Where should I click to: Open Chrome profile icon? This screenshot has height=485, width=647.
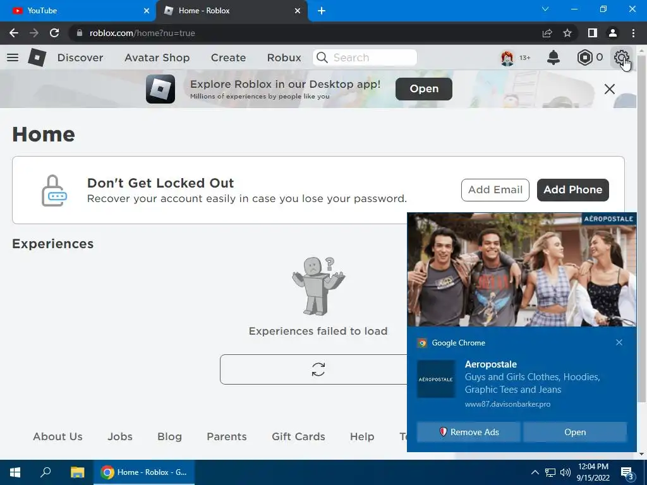point(613,33)
